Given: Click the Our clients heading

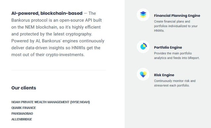Looking at the screenshot, I should (24, 88).
